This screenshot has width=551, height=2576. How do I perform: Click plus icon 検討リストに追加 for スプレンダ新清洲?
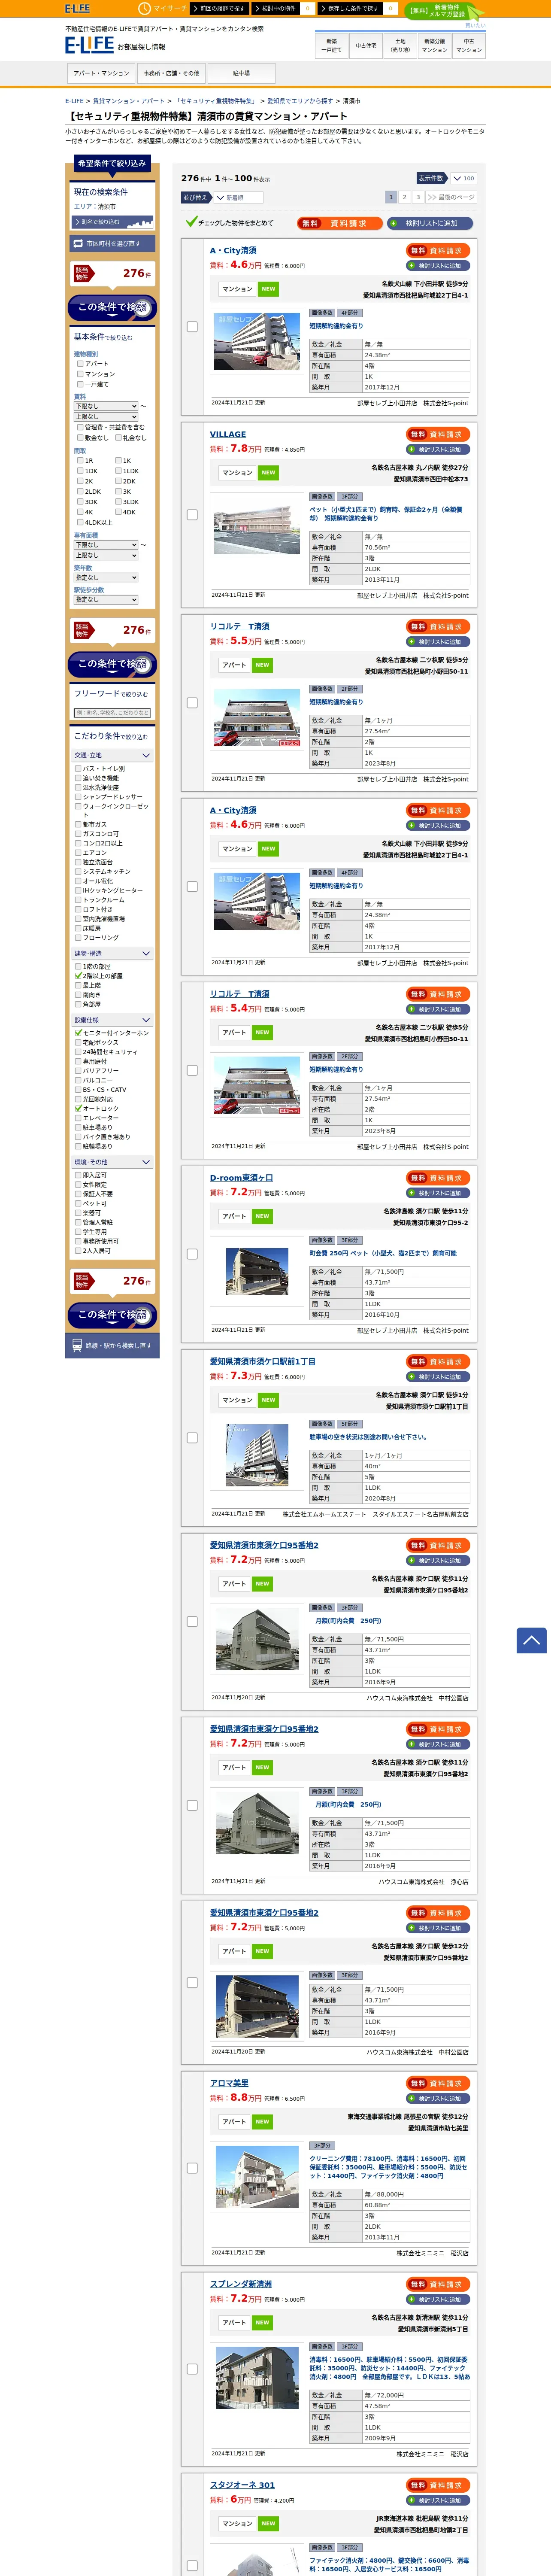(x=411, y=2299)
